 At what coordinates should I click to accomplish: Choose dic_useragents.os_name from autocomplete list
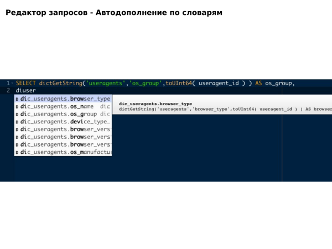pyautogui.click(x=56, y=106)
